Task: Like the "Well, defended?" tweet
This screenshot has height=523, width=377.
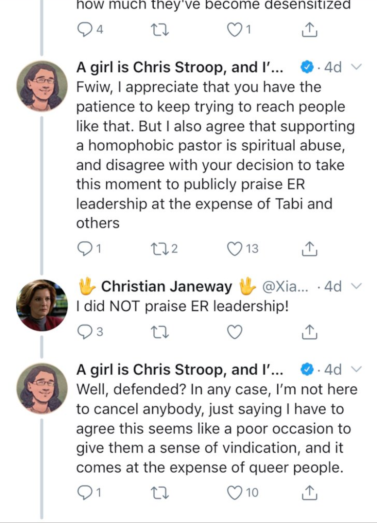Action: coord(235,493)
